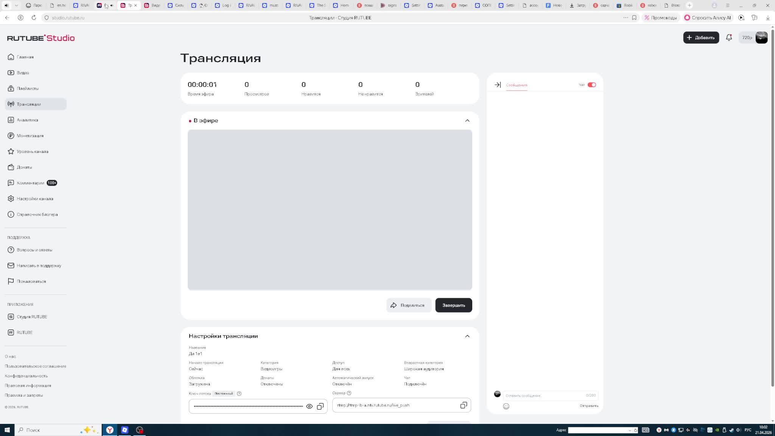Screen dimensions: 775x436
Task: Open "Аналитика" in the sidebar
Action: 27,120
